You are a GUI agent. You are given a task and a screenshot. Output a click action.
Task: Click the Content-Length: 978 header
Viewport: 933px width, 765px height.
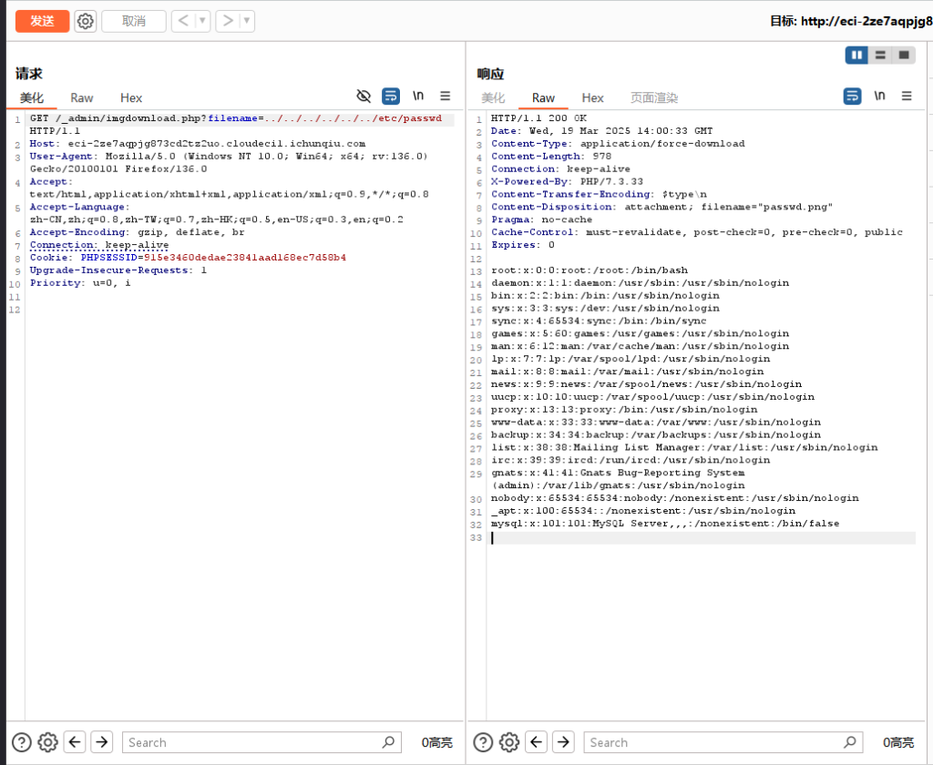coord(551,157)
